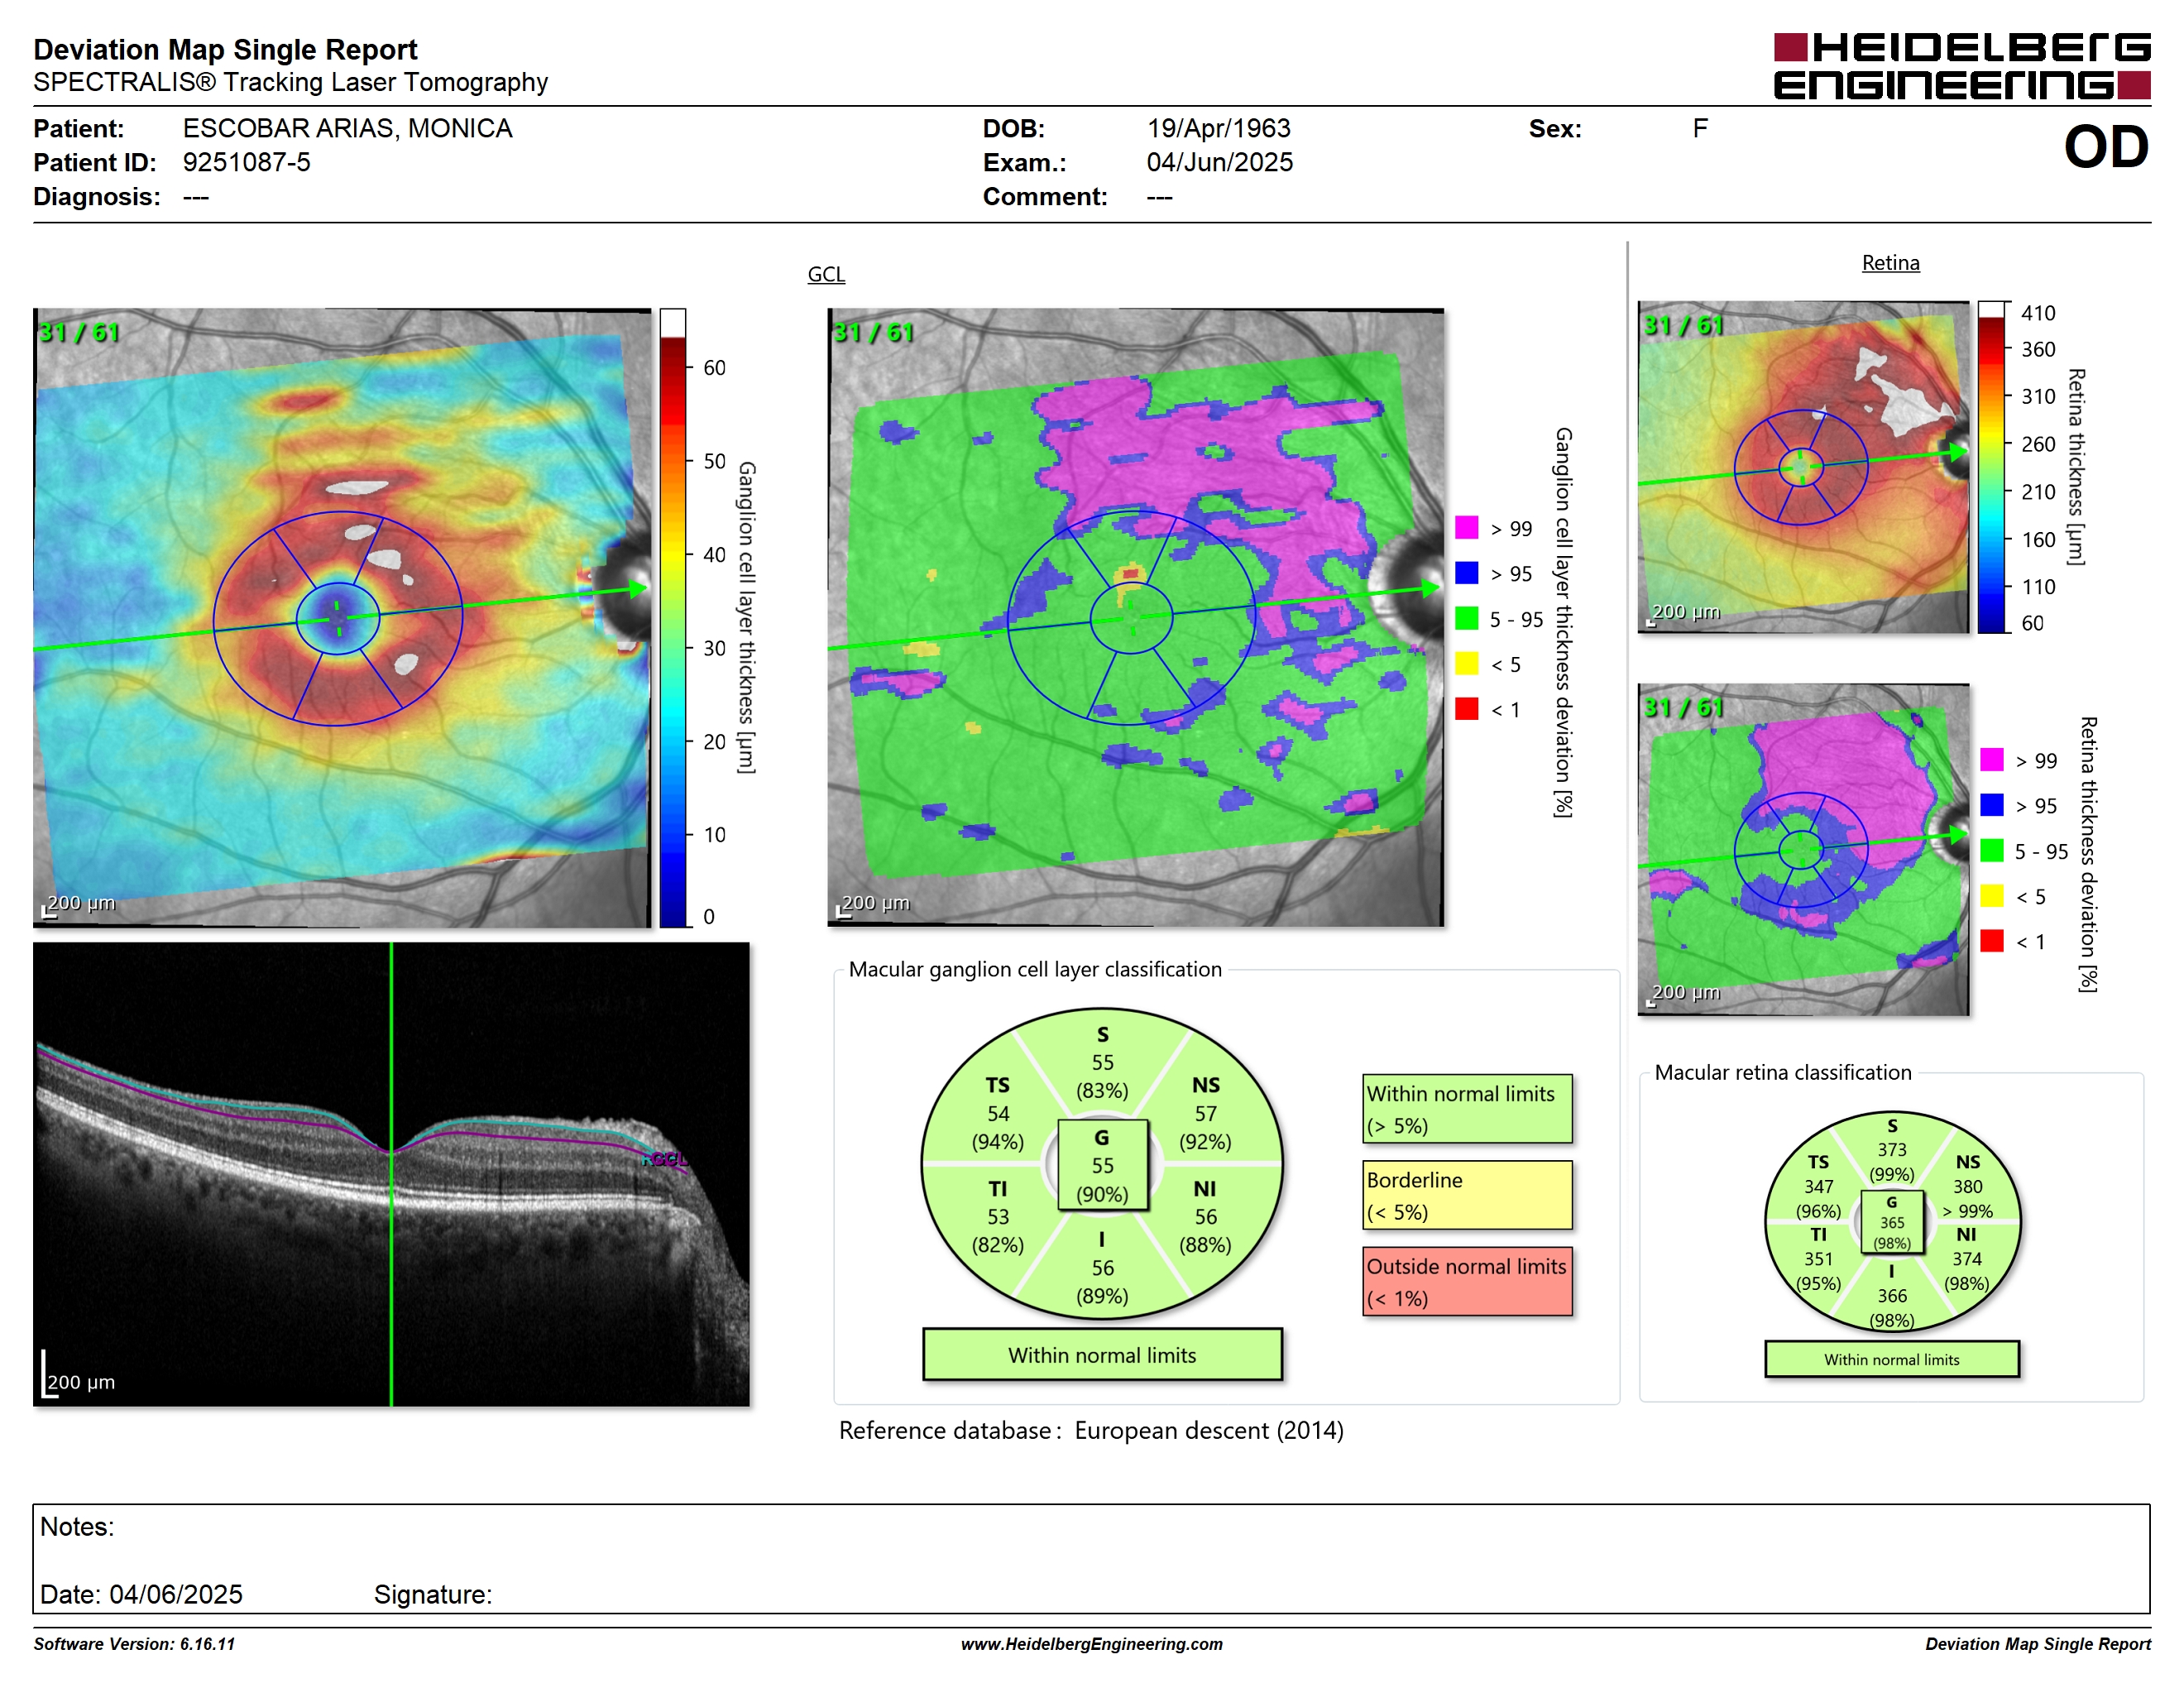Open the GCL deviation map image
2184x1688 pixels.
pos(1135,618)
